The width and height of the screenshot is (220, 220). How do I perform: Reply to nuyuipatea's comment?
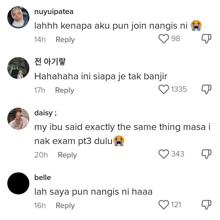click(65, 40)
